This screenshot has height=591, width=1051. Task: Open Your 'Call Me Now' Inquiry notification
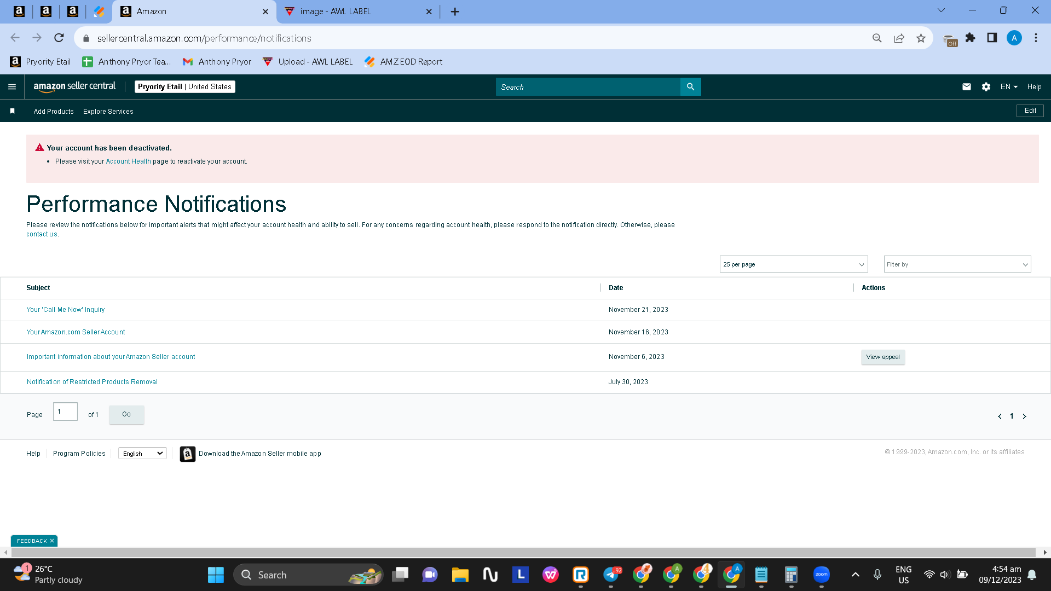click(66, 310)
